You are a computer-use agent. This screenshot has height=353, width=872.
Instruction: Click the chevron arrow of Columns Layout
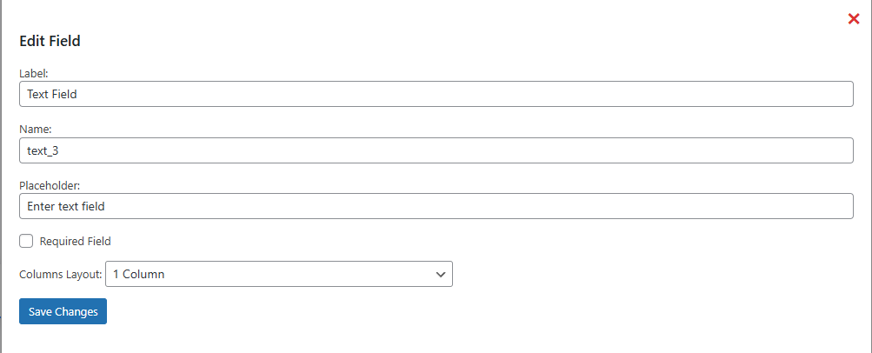[440, 274]
